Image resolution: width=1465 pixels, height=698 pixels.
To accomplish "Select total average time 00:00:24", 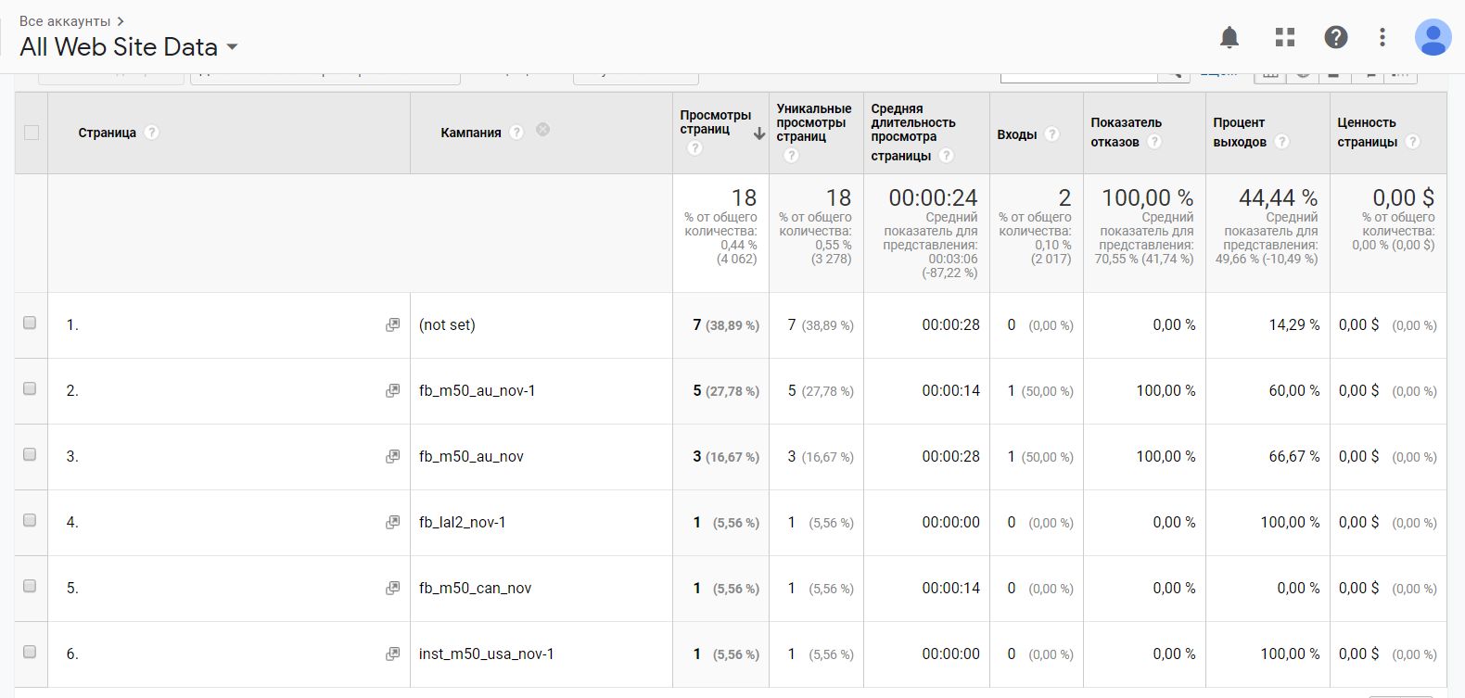I will tap(933, 197).
